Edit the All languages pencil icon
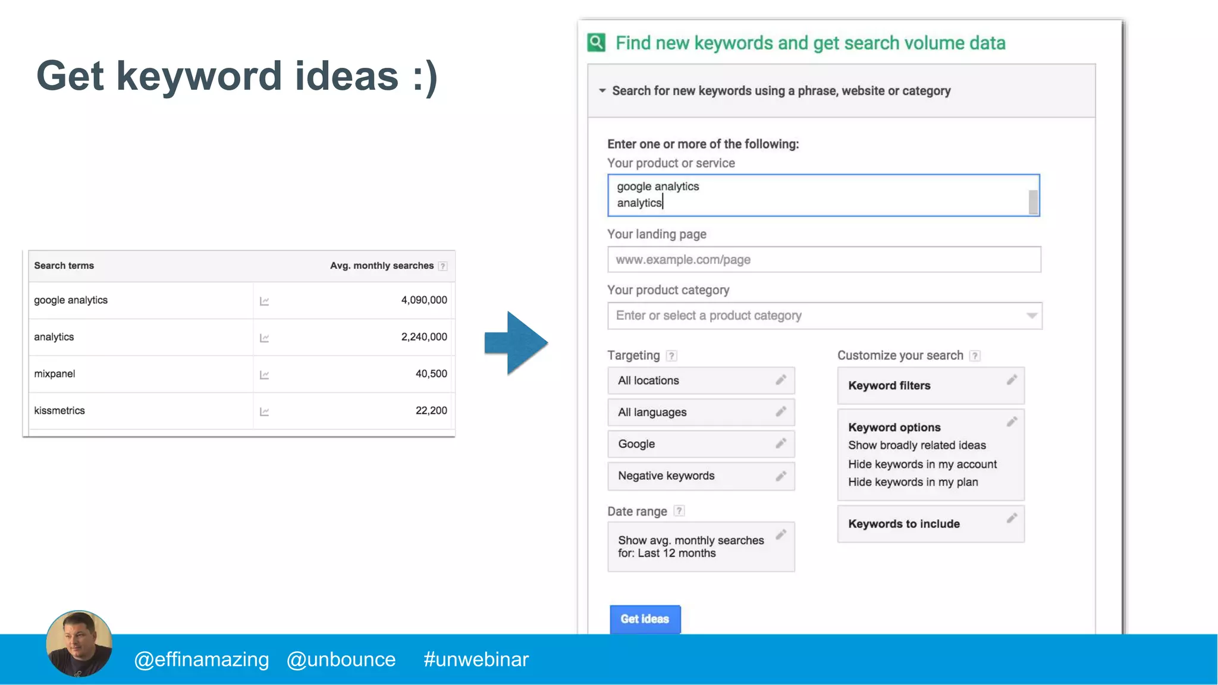 coord(781,411)
